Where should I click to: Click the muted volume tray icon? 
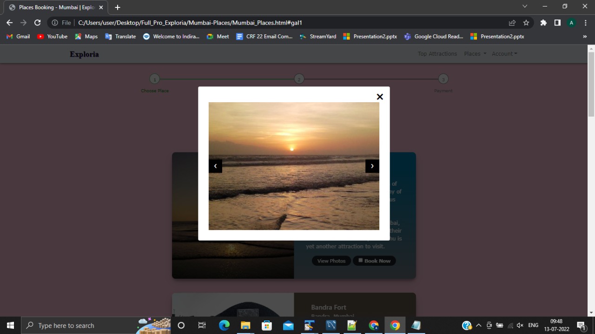point(520,325)
